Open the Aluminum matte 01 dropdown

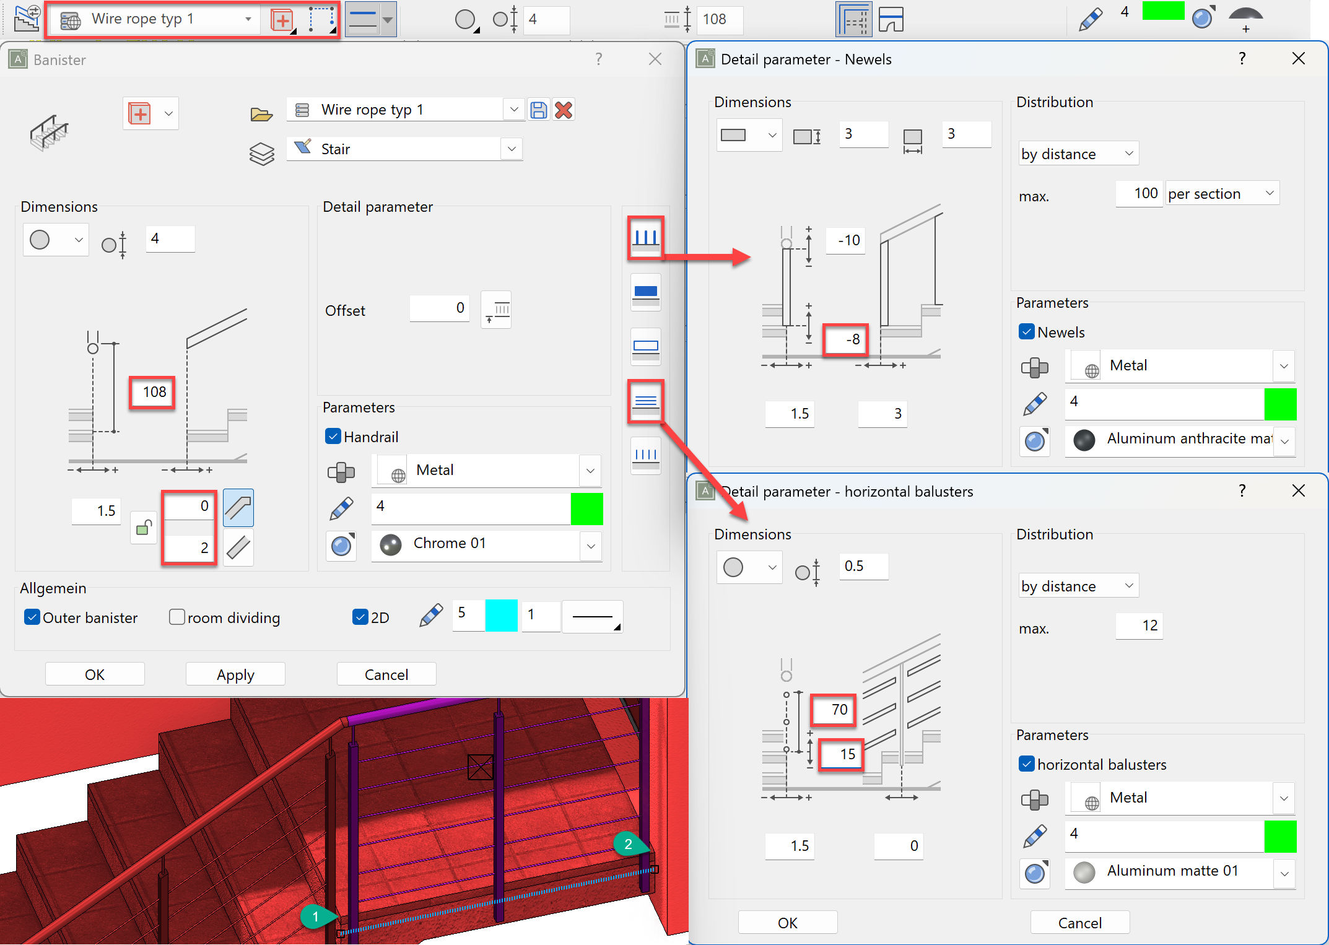pyautogui.click(x=1284, y=873)
